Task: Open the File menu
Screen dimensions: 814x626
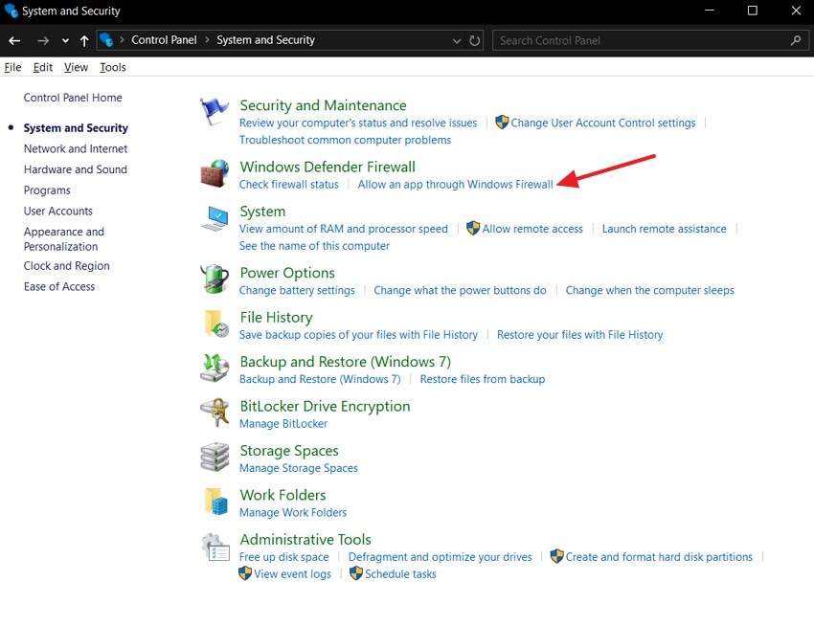Action: click(x=13, y=67)
